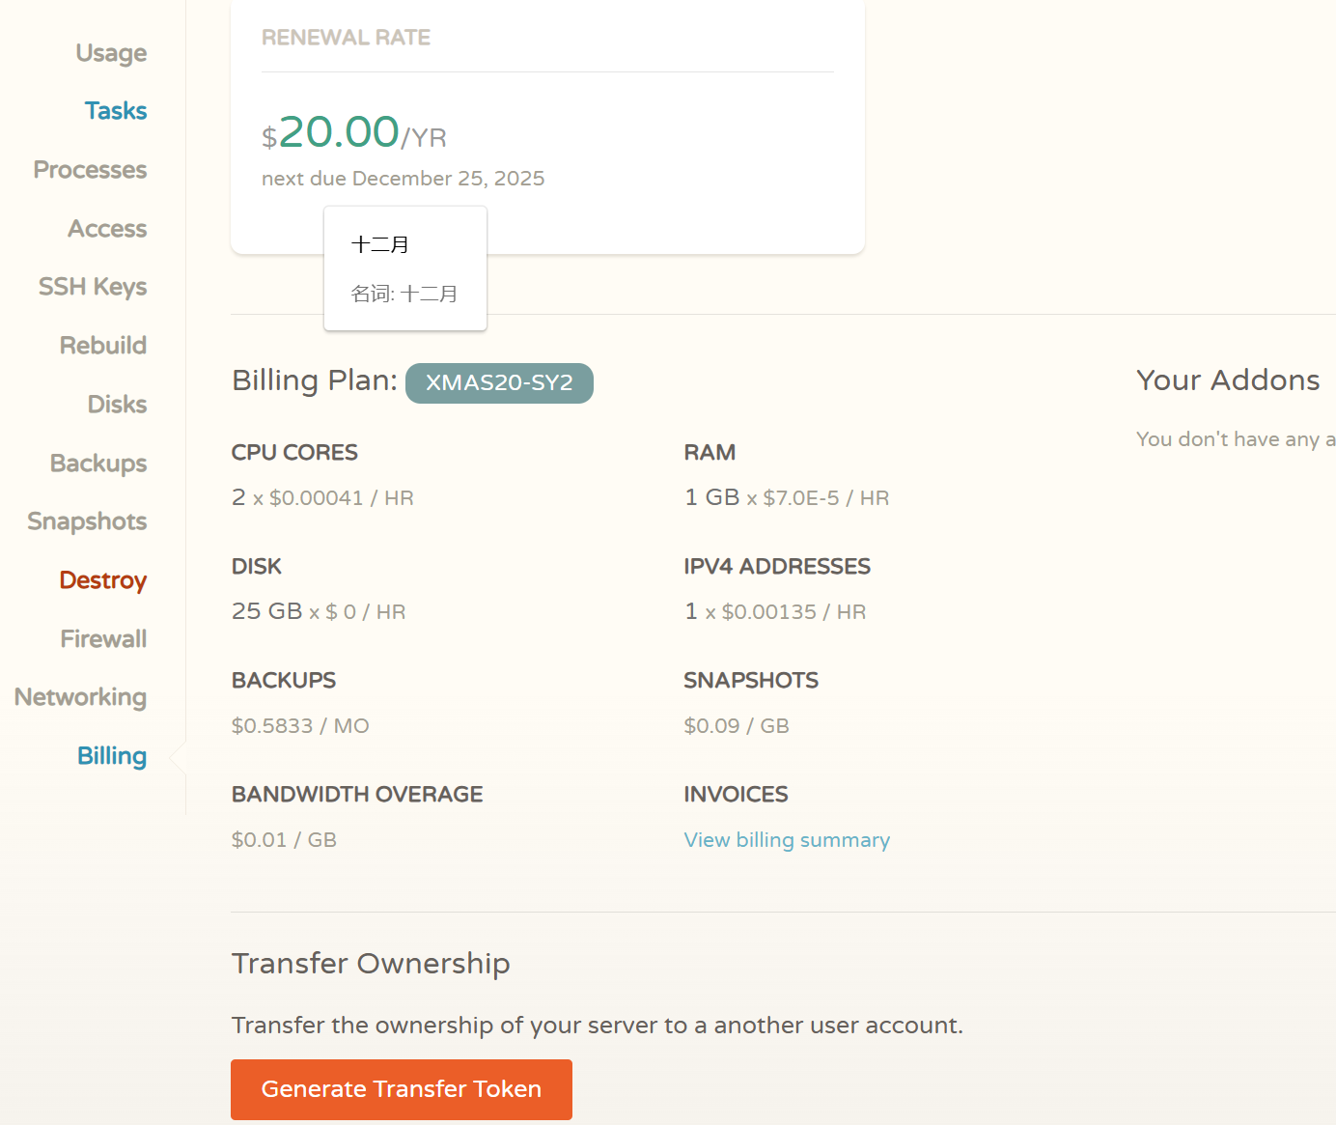Click the RENEWAL RATE heading
This screenshot has width=1336, height=1125.
click(346, 38)
